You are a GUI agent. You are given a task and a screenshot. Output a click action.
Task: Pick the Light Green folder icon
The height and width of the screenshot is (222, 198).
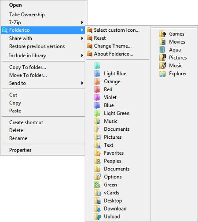coord(97,113)
